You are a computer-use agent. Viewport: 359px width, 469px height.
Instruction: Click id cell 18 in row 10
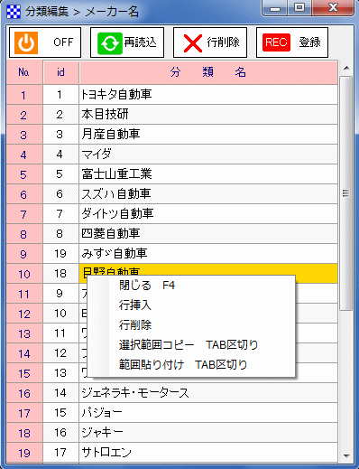tap(60, 274)
